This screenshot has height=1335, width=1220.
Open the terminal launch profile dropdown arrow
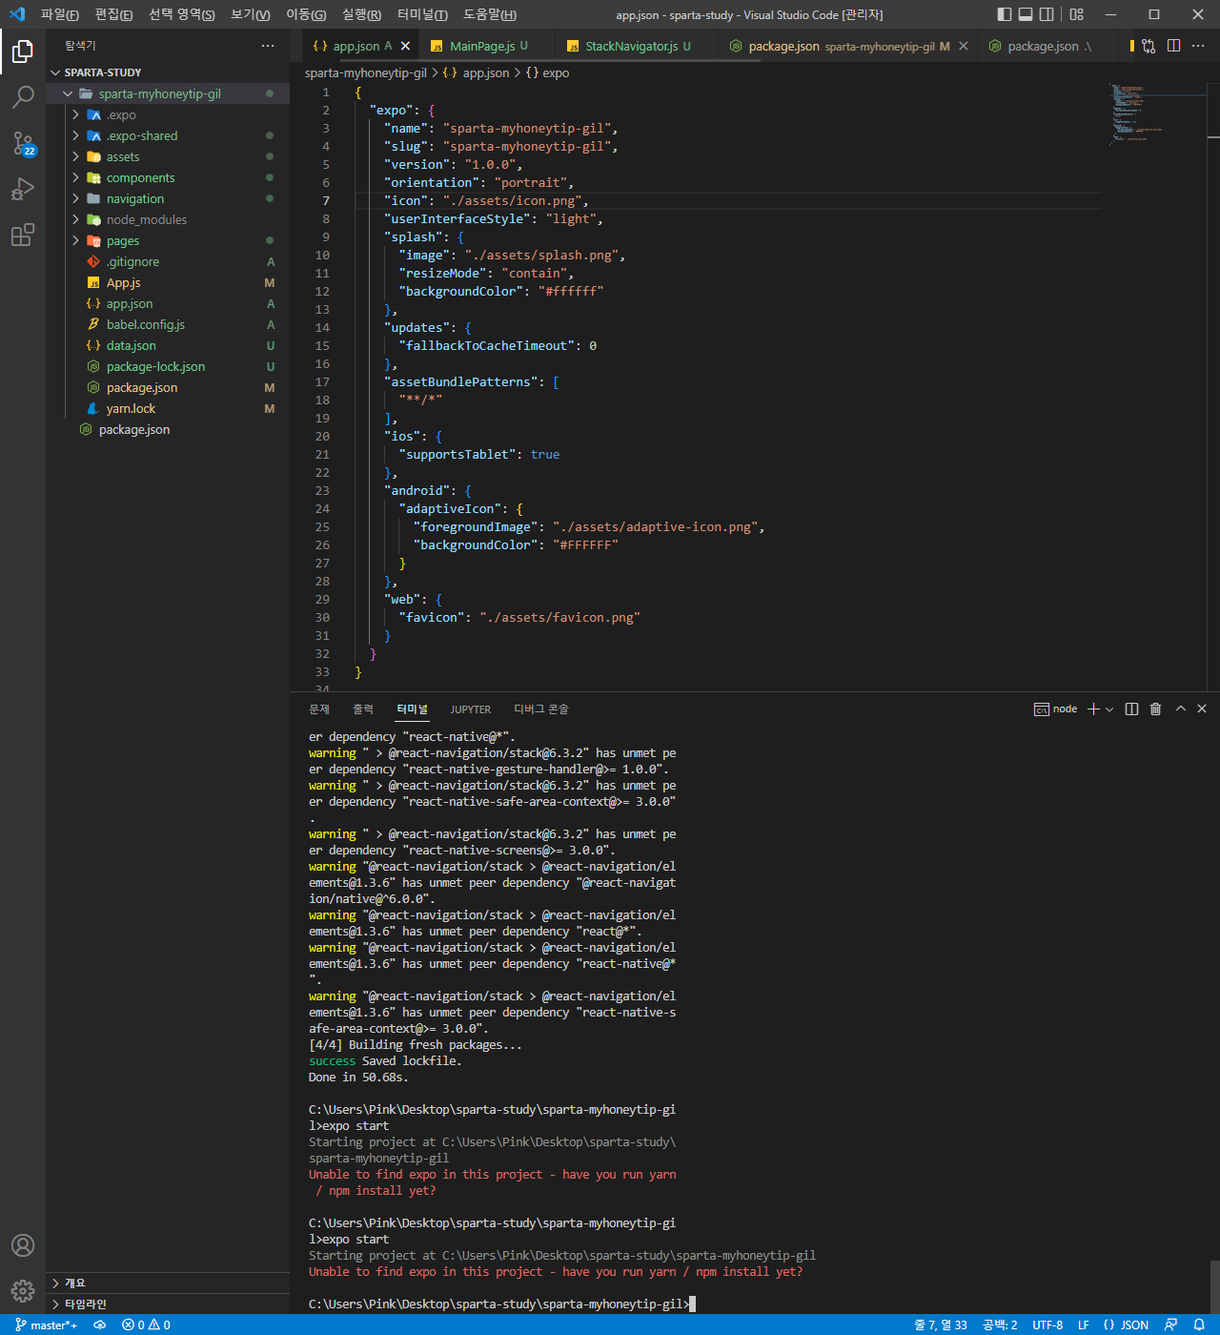point(1109,709)
